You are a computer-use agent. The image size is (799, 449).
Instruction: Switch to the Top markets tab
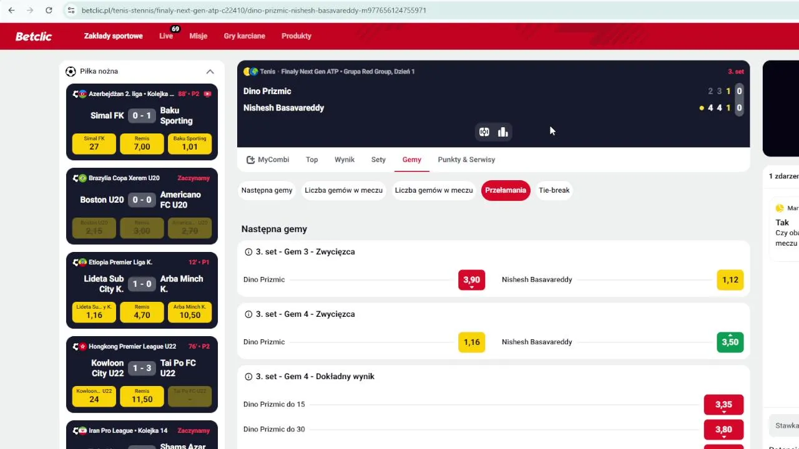coord(312,160)
